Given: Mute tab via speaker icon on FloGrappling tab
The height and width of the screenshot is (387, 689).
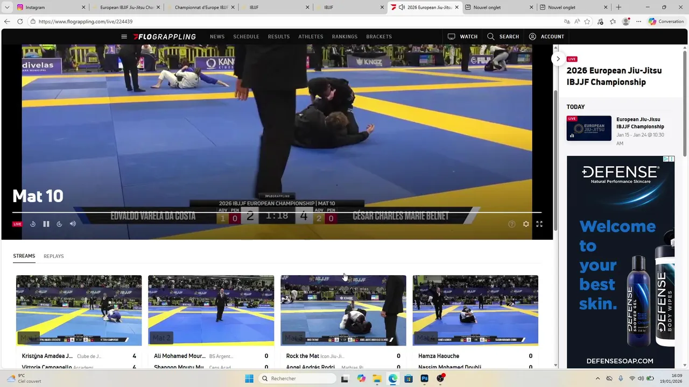Looking at the screenshot, I should (x=402, y=7).
